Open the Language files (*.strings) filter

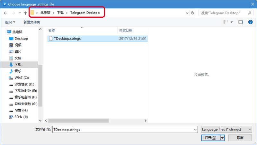226,130
